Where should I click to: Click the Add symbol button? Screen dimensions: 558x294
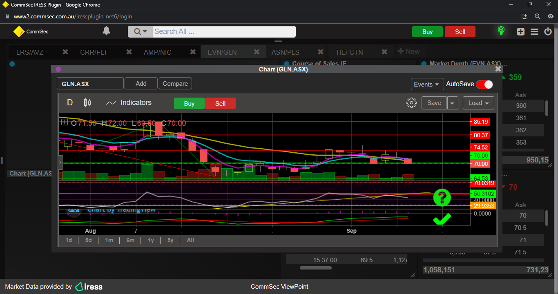click(x=141, y=84)
